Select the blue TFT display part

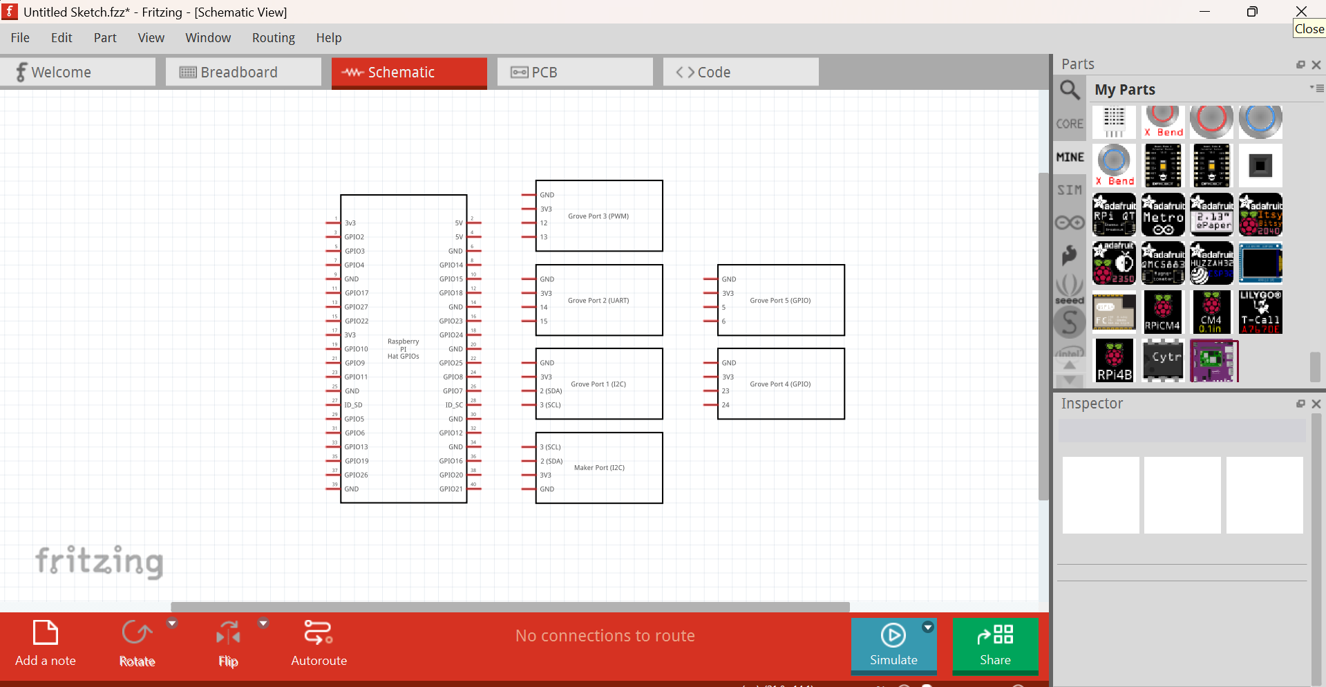[1260, 263]
